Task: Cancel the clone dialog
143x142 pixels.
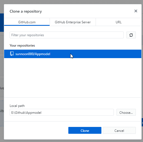Action: tap(119, 130)
